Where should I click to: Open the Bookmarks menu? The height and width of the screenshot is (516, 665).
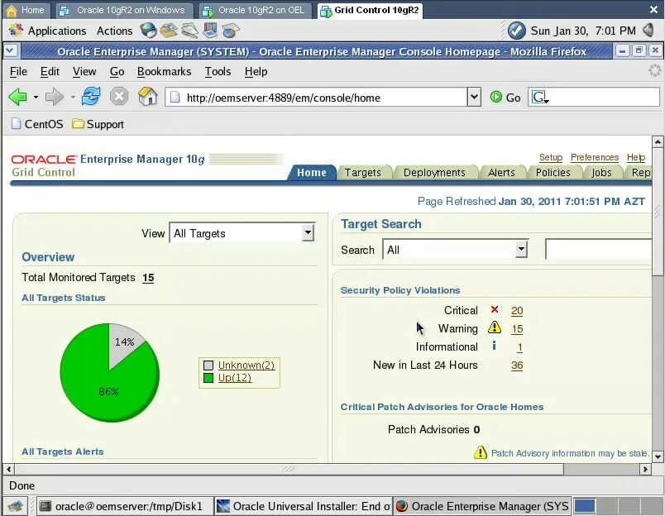pyautogui.click(x=164, y=72)
